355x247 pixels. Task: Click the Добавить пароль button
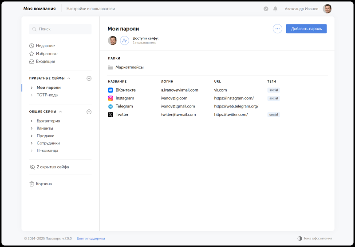[x=306, y=29]
